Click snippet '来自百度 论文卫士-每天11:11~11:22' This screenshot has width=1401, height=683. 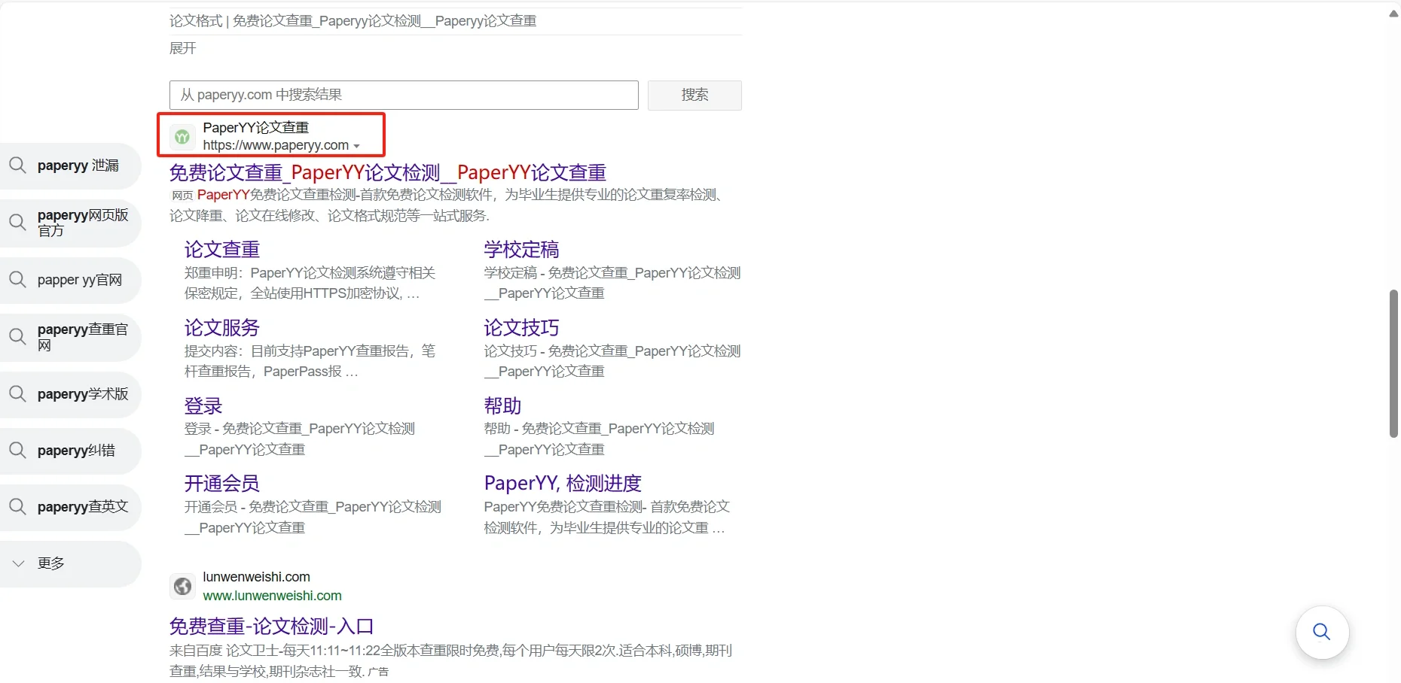point(450,651)
